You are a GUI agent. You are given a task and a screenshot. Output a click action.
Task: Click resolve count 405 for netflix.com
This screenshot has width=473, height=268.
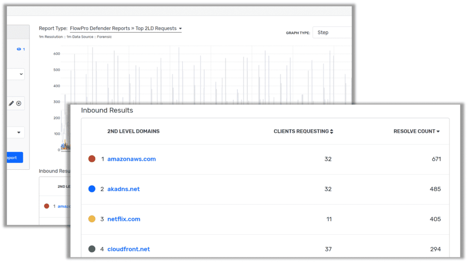pos(435,219)
